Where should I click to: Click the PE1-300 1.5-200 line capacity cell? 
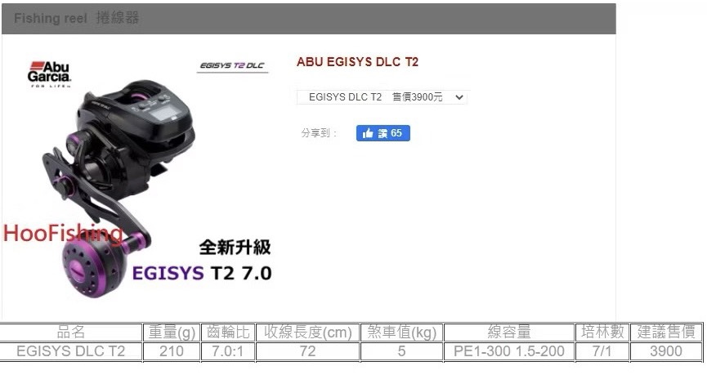(x=509, y=351)
